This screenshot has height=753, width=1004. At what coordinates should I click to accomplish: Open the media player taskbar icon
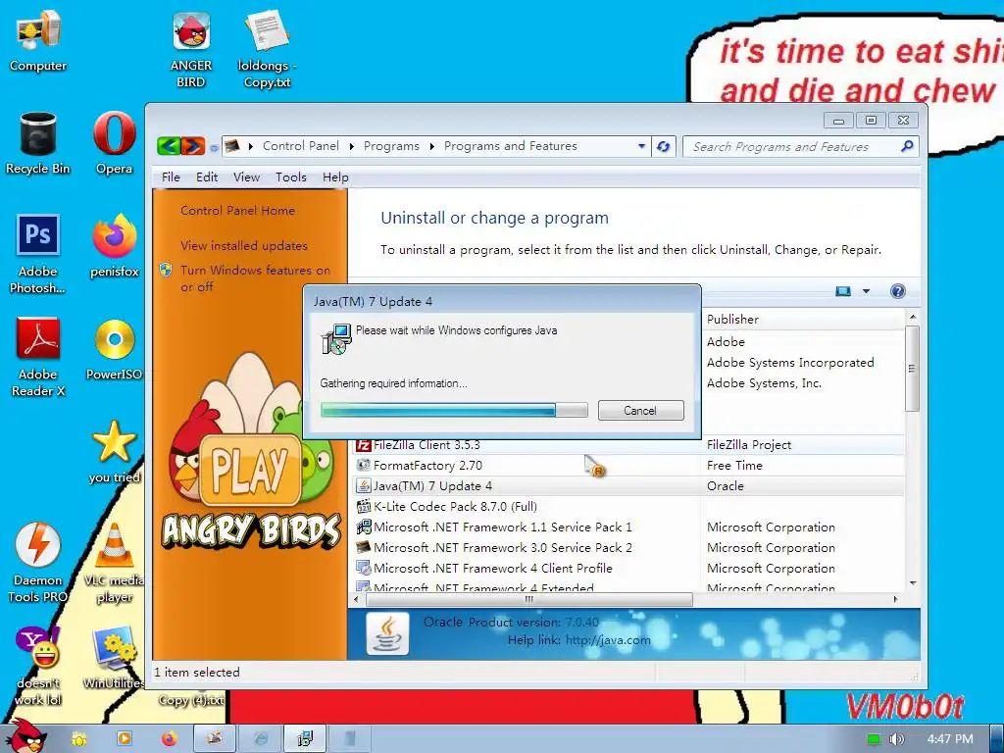tap(125, 739)
